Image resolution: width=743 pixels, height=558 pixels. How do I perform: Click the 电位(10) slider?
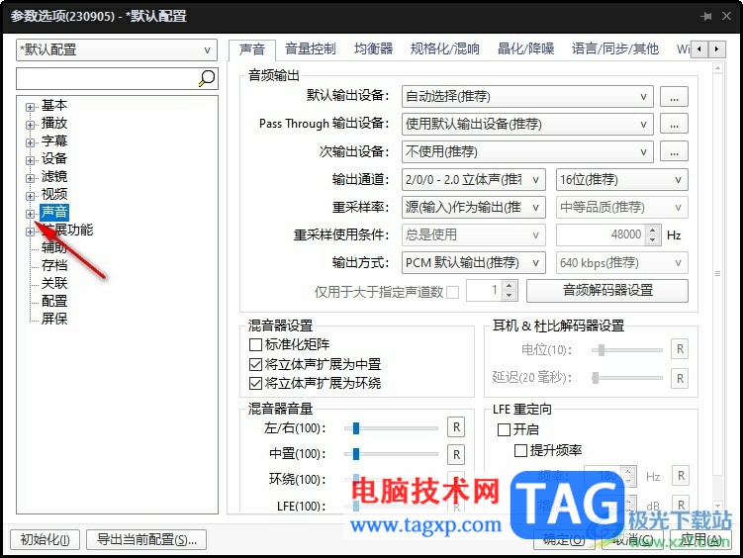pos(627,350)
